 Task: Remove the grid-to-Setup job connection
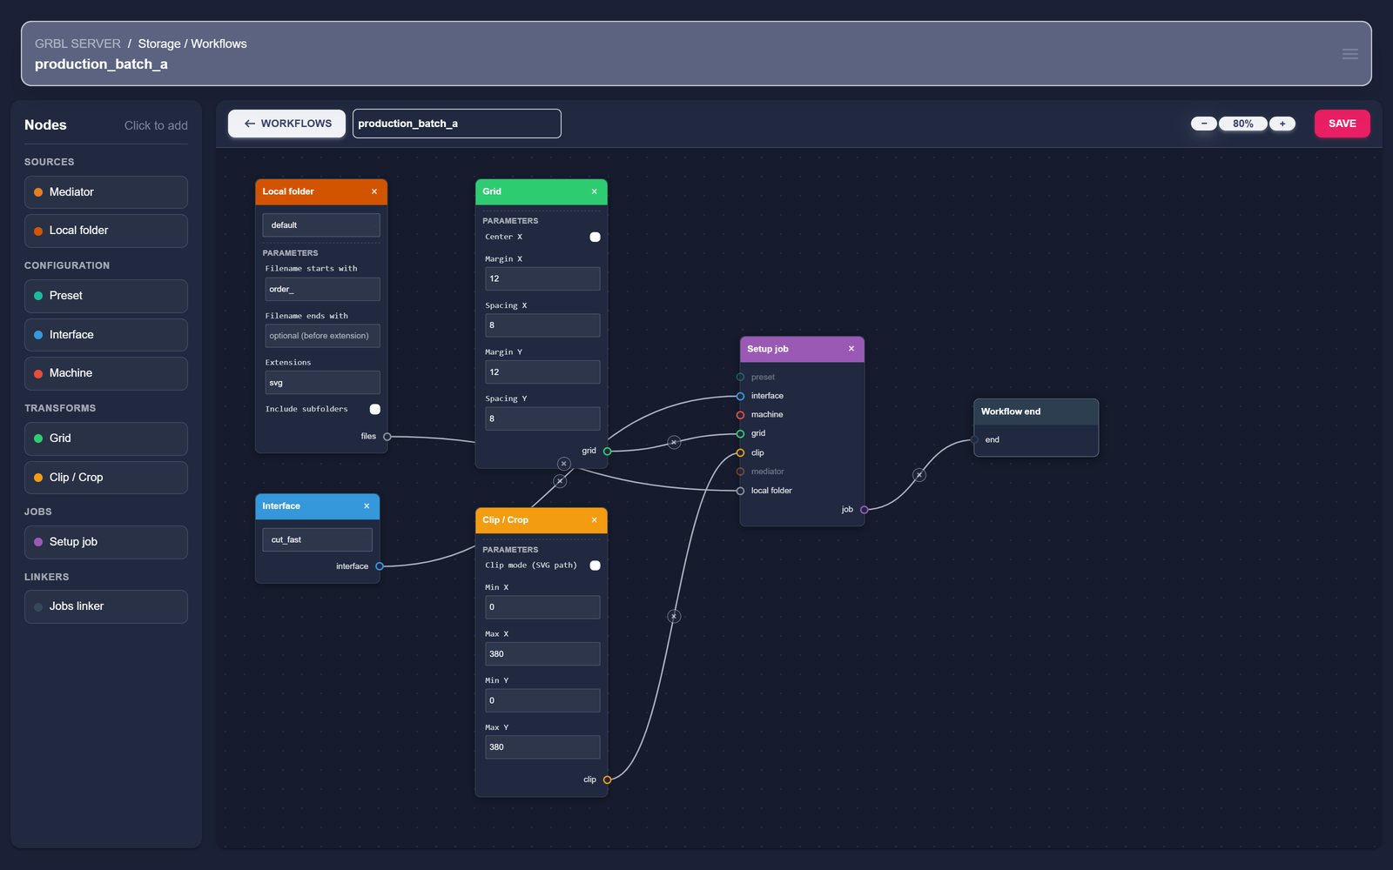pyautogui.click(x=674, y=442)
